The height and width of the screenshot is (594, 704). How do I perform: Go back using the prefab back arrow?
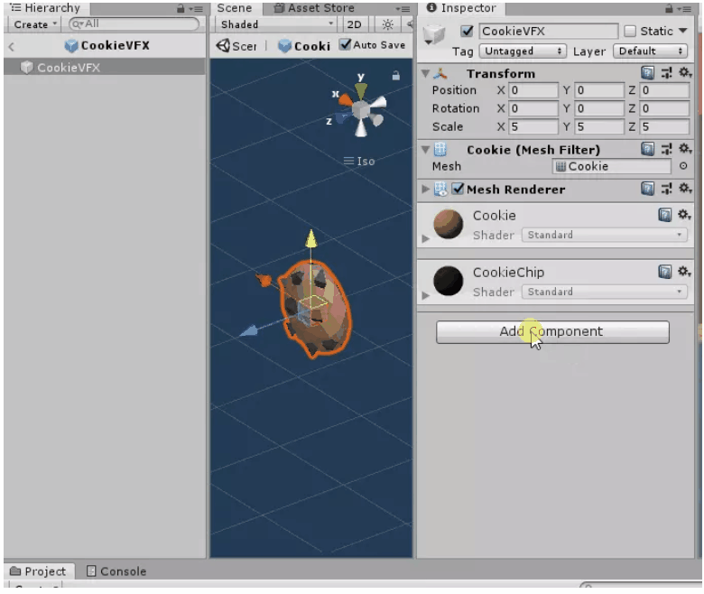tap(12, 46)
